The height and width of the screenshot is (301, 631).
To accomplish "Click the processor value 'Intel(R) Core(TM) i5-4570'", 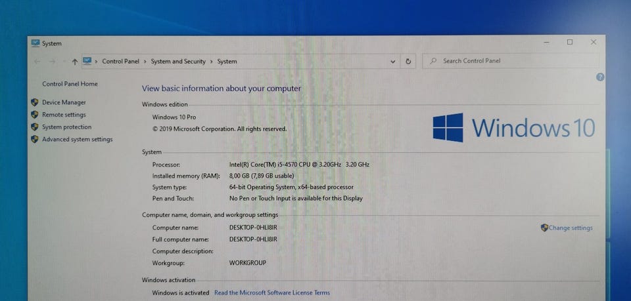I will [299, 165].
